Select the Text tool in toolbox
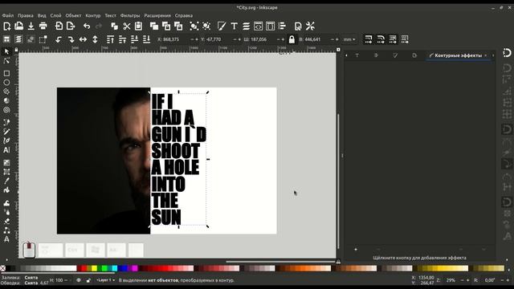The height and width of the screenshot is (289, 514). point(6,150)
